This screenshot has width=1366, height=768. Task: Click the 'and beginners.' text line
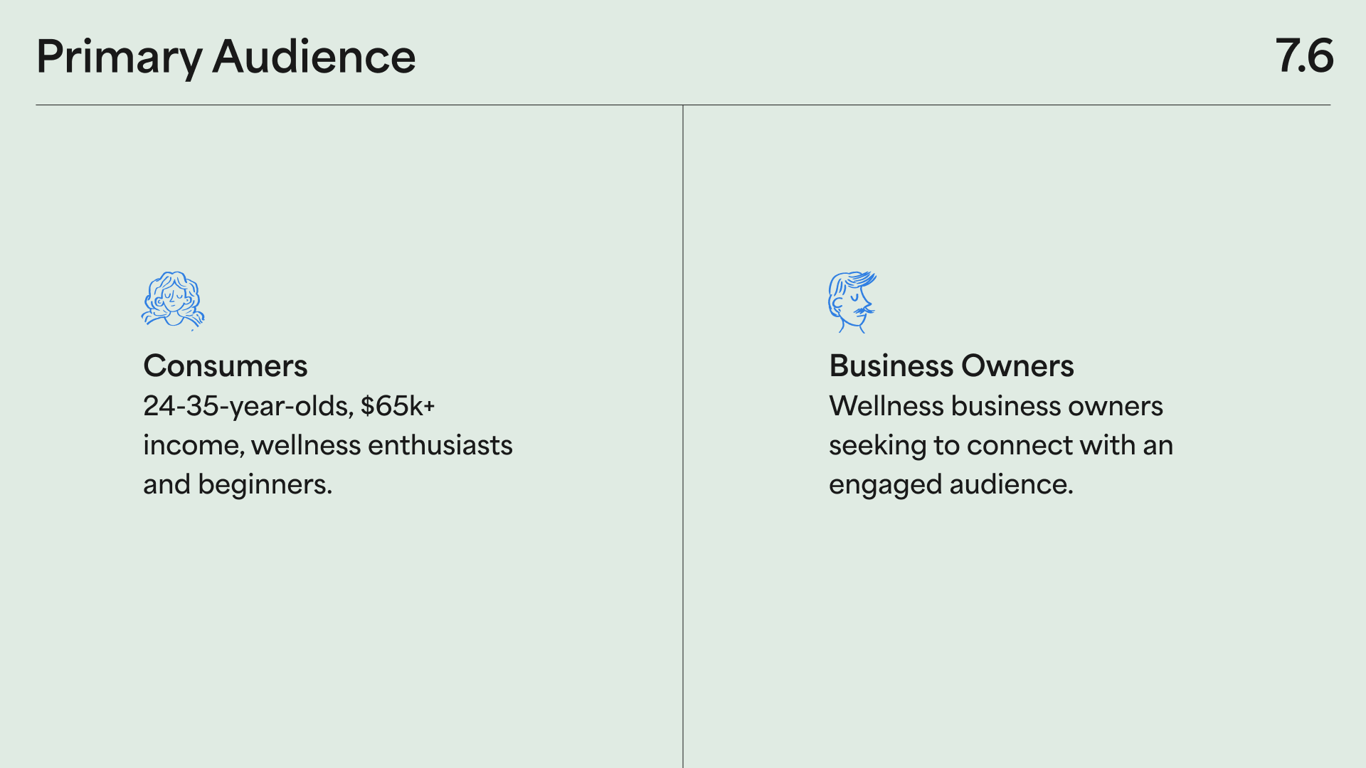coord(238,485)
